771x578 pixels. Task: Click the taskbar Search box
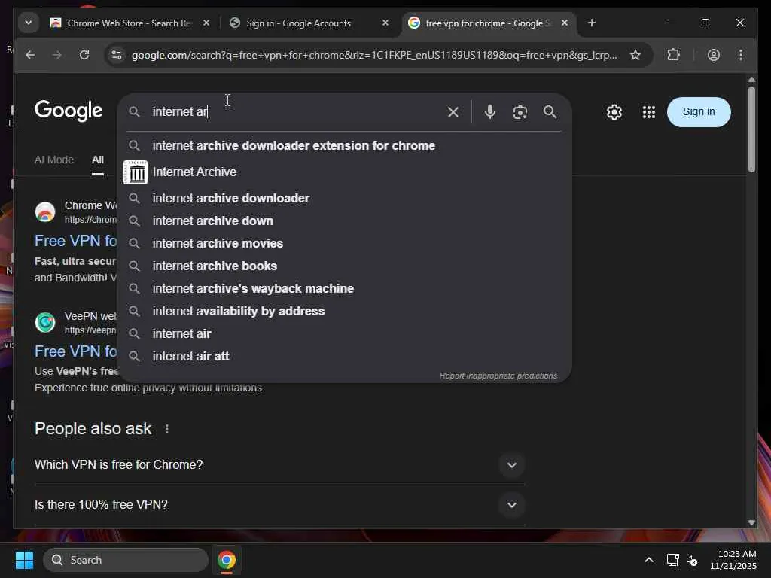(x=126, y=560)
